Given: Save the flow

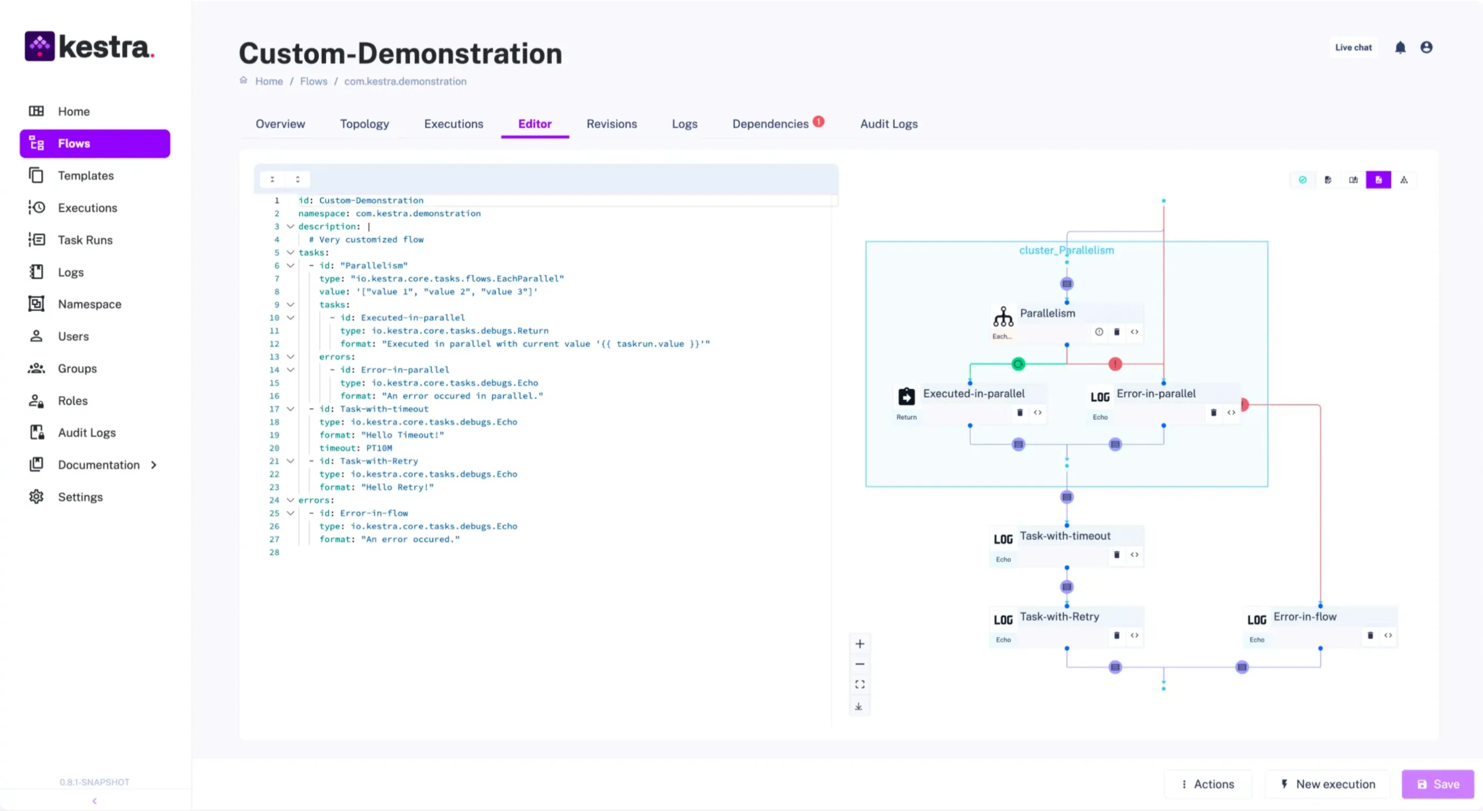Looking at the screenshot, I should click(1437, 784).
